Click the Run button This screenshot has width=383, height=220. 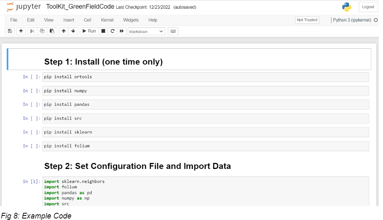(x=89, y=31)
